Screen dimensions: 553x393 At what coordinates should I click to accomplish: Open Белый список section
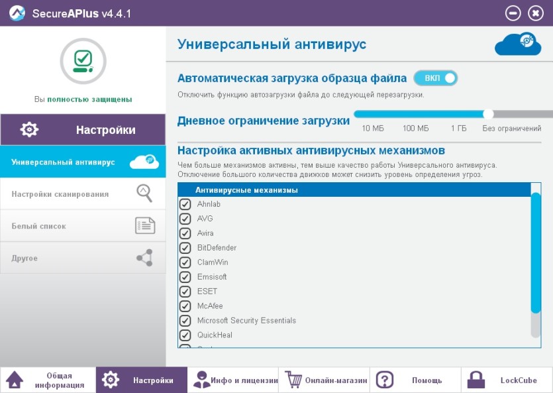83,226
